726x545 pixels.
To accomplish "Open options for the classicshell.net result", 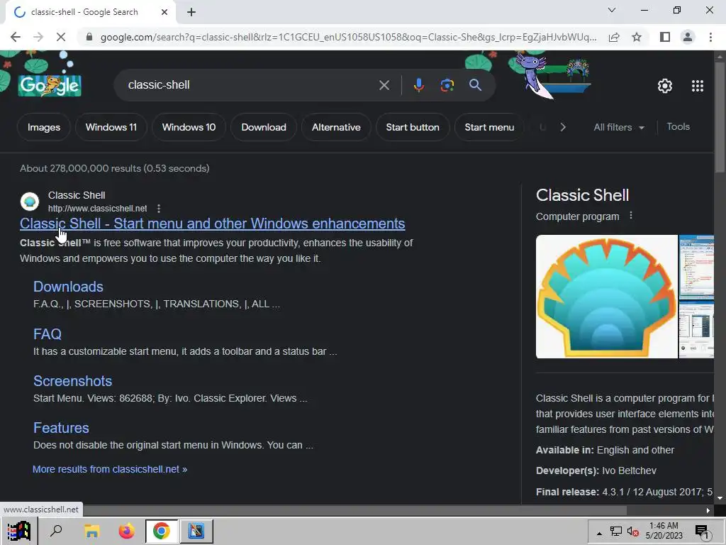I will 159,209.
